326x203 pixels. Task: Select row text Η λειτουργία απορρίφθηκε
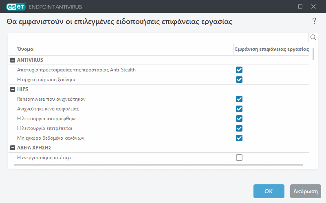(x=46, y=119)
